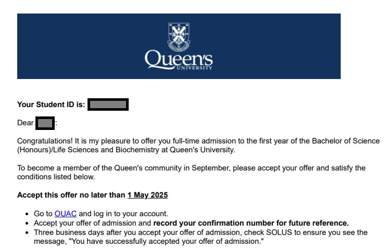386x249 pixels.
Task: Click the bullet before "Three business days"
Action: [27, 233]
